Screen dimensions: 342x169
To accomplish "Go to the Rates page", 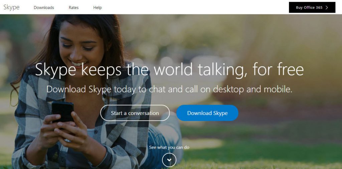I will pyautogui.click(x=73, y=8).
